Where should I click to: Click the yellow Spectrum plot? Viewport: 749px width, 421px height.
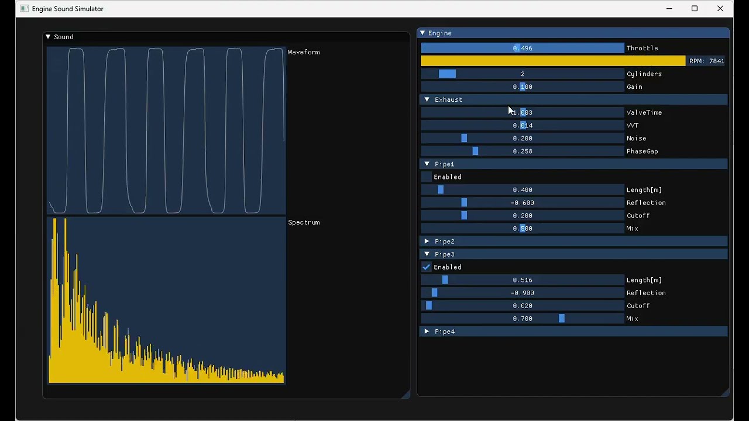166,301
